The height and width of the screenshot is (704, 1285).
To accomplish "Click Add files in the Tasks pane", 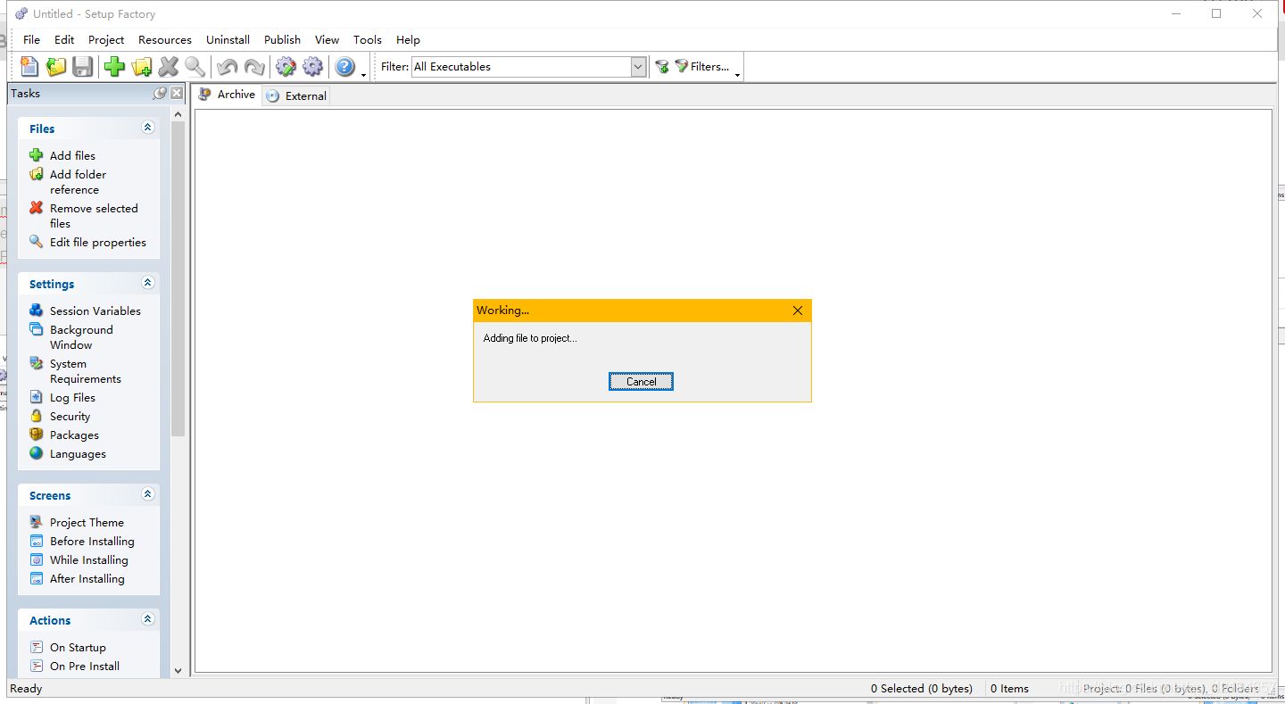I will pyautogui.click(x=72, y=155).
